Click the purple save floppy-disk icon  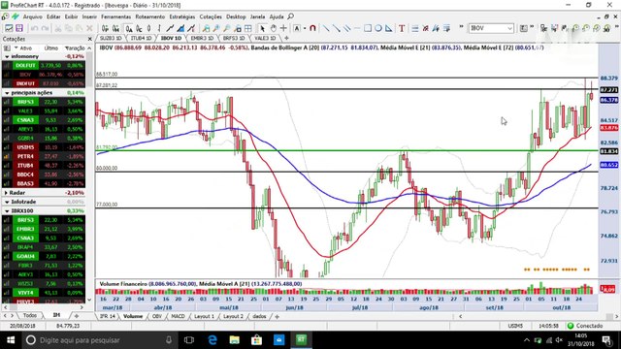(x=19, y=28)
